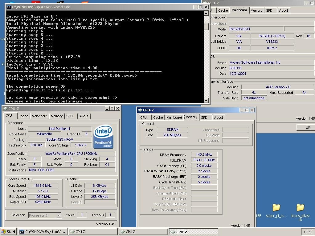Switch to CPU tab in CPU window
The height and width of the screenshot is (236, 315).
click(9, 115)
